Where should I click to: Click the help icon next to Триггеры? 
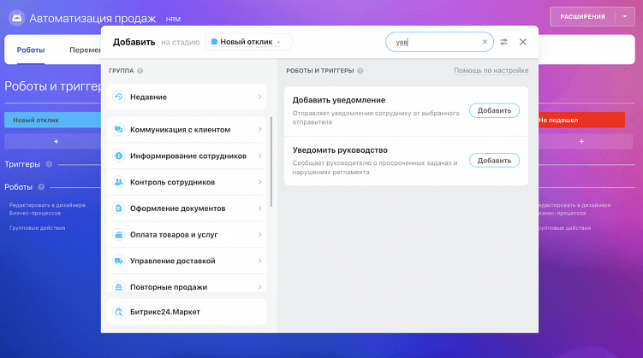tap(49, 164)
